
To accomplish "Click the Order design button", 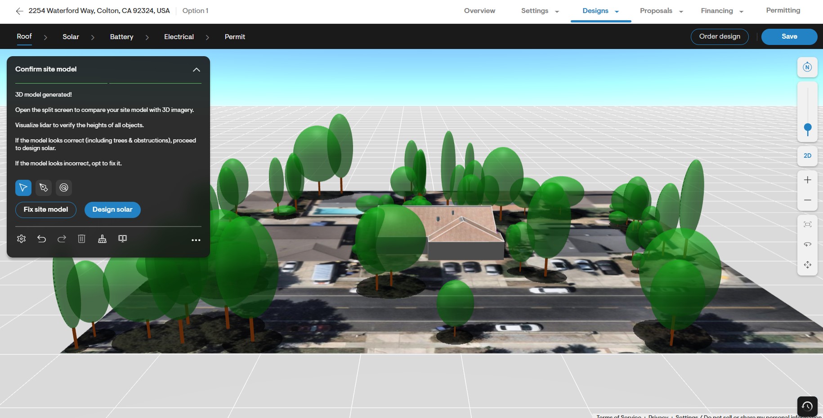I will [720, 36].
